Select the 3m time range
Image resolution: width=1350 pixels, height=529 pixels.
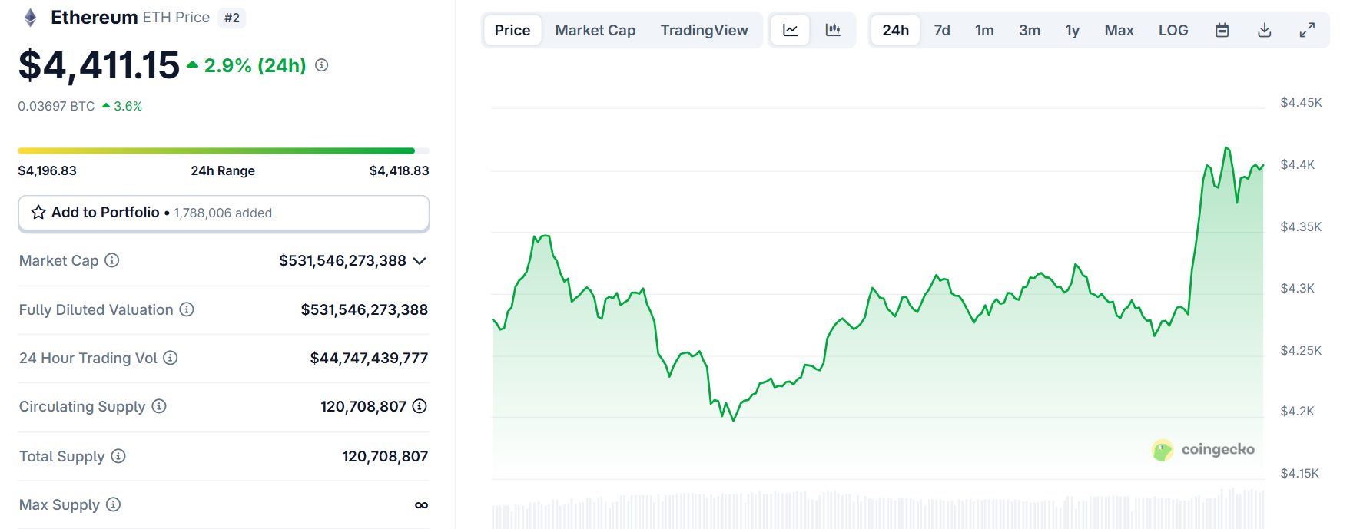pos(1030,30)
